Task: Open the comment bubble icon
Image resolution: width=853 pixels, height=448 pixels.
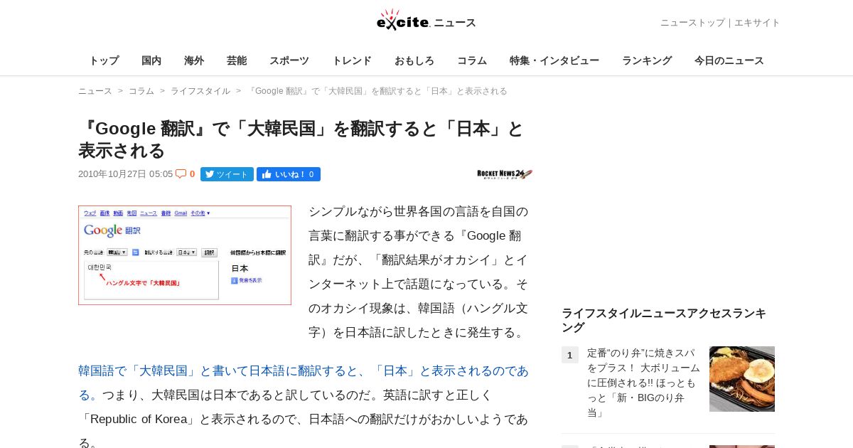Action: [x=181, y=174]
